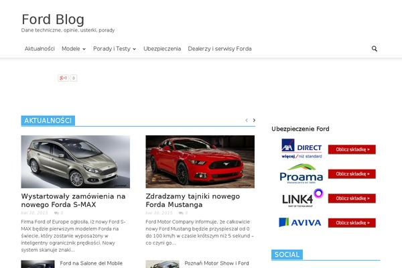Go to next Aktualności slide arrow
The width and height of the screenshot is (402, 268).
[254, 120]
